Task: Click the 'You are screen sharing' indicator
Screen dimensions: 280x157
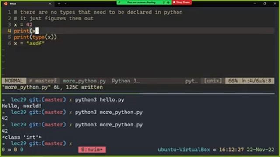Action: (x=141, y=3)
